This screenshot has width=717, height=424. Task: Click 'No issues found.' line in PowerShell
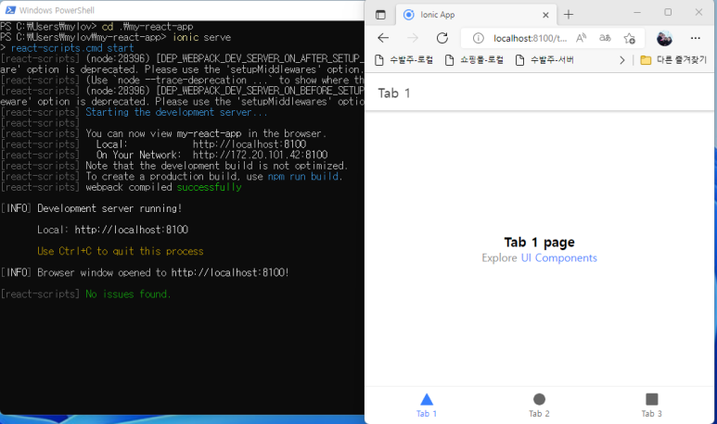pos(128,293)
